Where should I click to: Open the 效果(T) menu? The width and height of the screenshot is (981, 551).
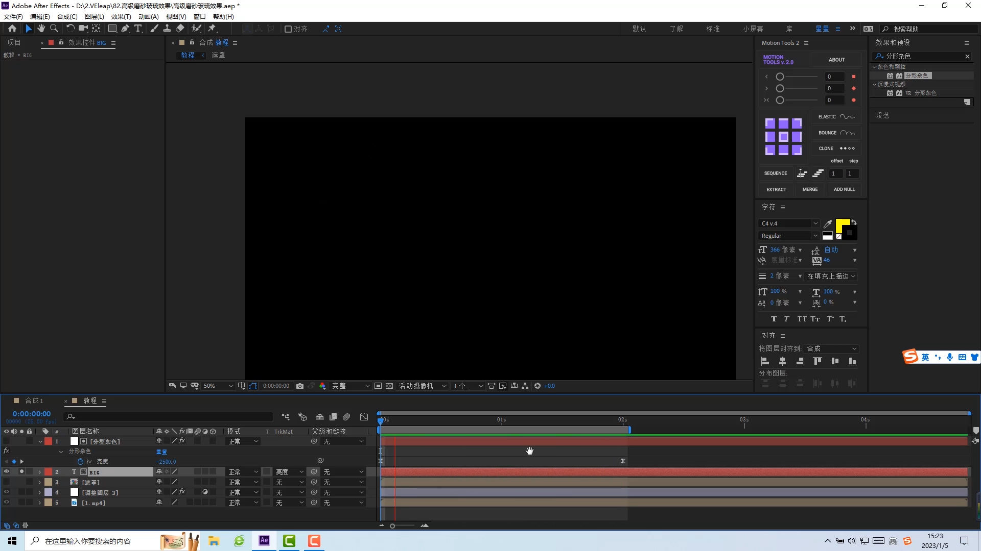click(x=121, y=16)
